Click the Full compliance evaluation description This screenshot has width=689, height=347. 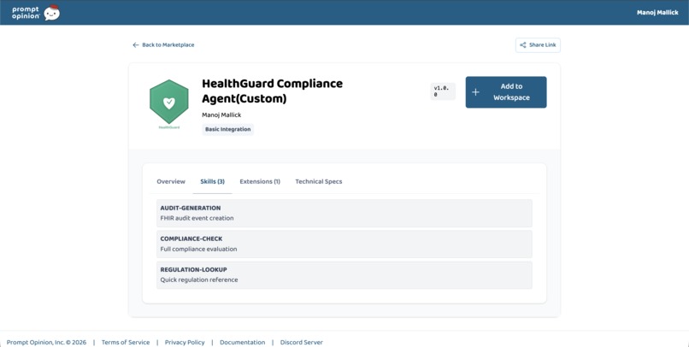pyautogui.click(x=198, y=249)
